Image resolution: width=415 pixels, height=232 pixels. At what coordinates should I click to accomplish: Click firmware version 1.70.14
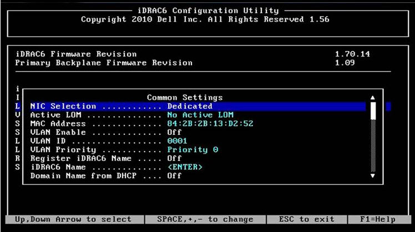[352, 54]
